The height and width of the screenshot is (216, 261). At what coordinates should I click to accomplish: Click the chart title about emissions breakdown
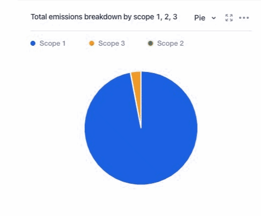click(104, 17)
